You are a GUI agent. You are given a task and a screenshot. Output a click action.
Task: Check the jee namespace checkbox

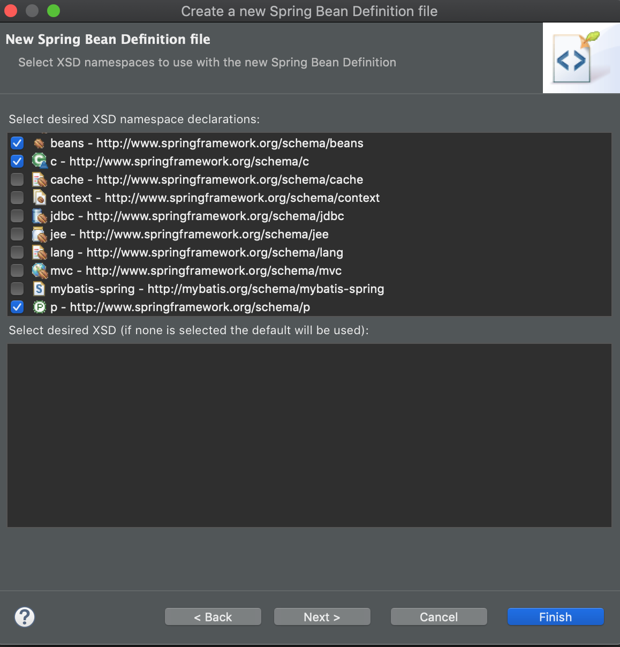(17, 234)
